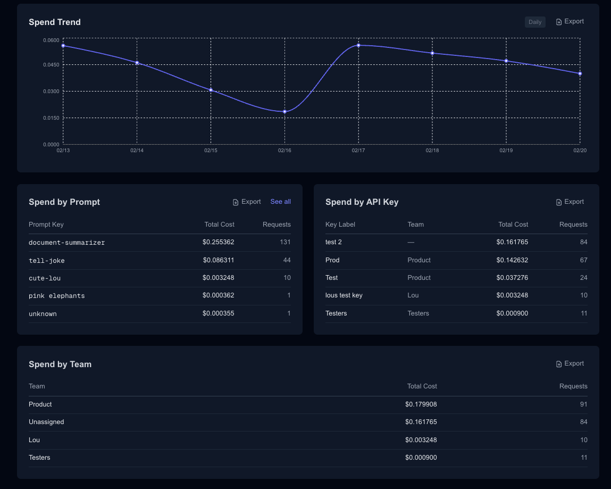Image resolution: width=611 pixels, height=489 pixels.
Task: Select the Spend by Team section header
Action: coord(60,364)
